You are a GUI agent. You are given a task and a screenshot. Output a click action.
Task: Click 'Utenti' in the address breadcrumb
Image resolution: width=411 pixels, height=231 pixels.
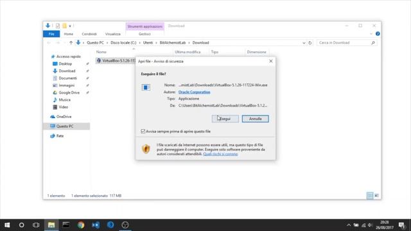pyautogui.click(x=148, y=43)
